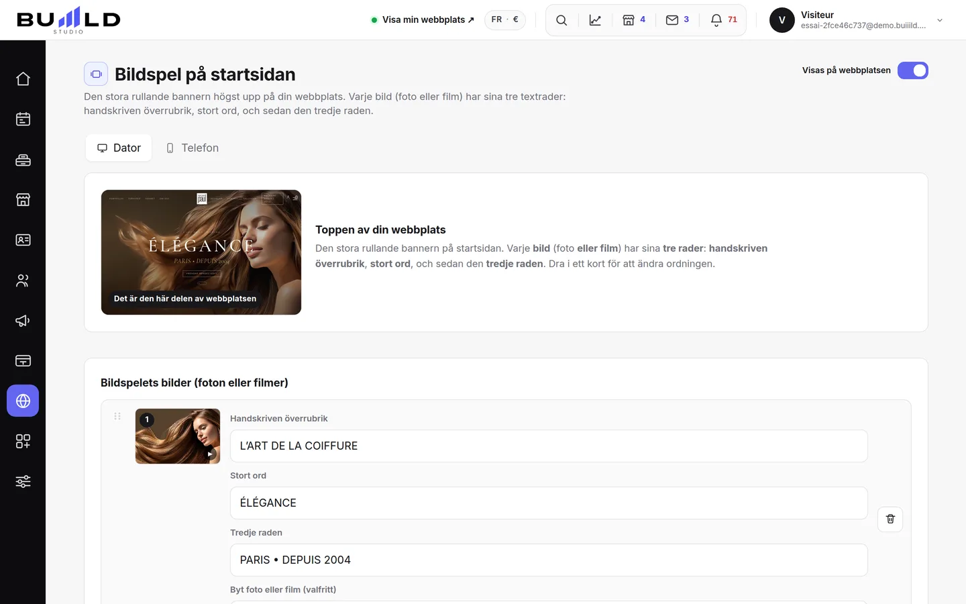Expand the Visiteur account menu chevron
Screen dimensions: 966x604
940,20
